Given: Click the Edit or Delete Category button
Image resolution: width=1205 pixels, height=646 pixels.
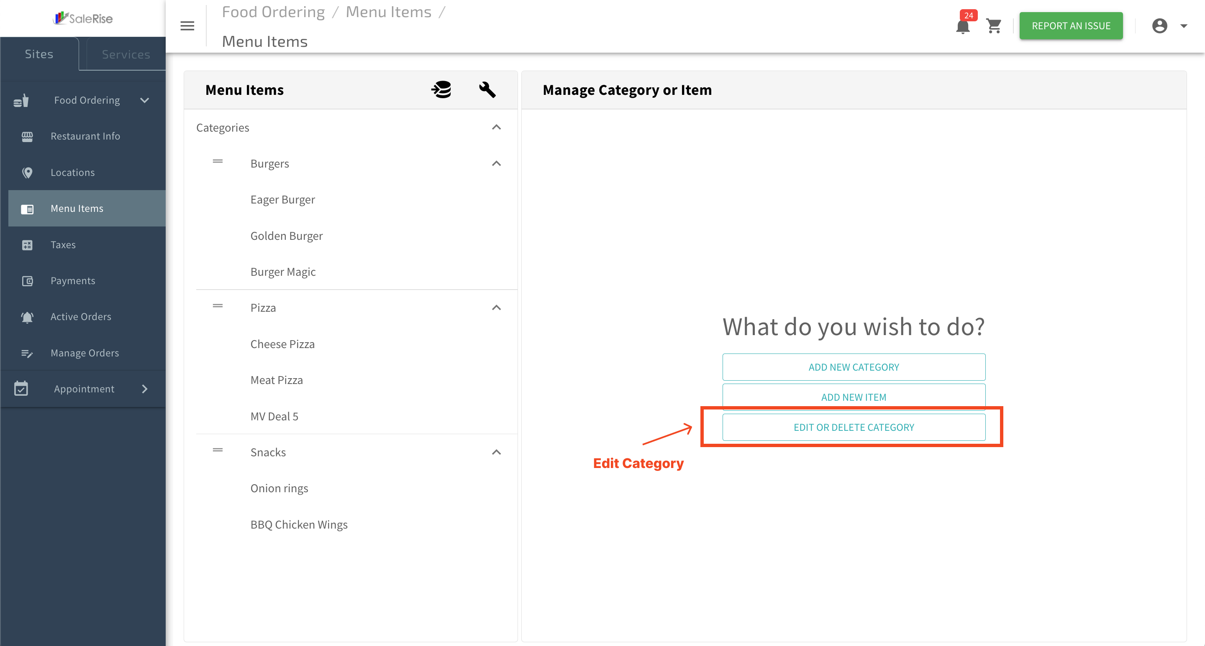Looking at the screenshot, I should [854, 427].
